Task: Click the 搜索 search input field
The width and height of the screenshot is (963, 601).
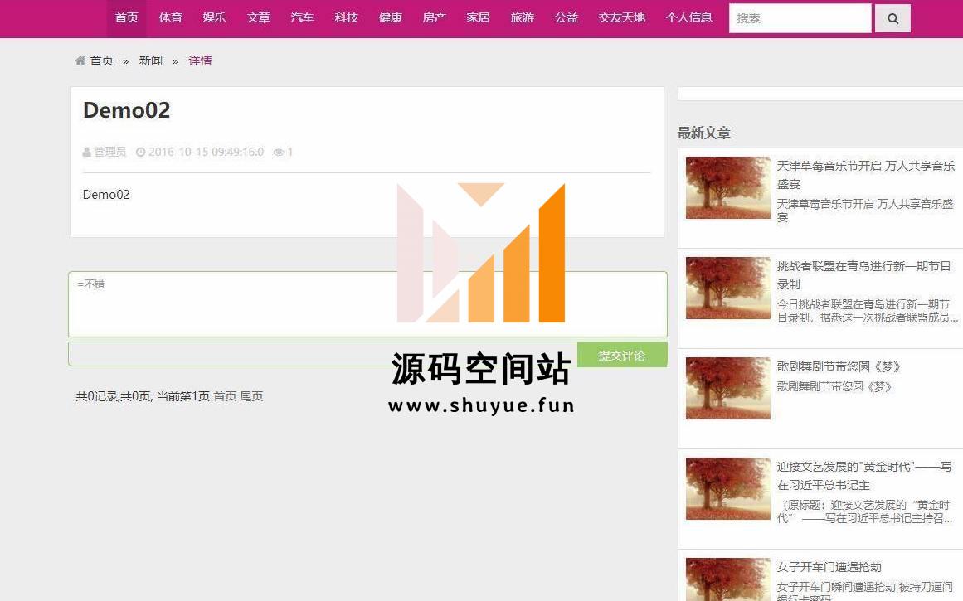Action: pyautogui.click(x=800, y=18)
